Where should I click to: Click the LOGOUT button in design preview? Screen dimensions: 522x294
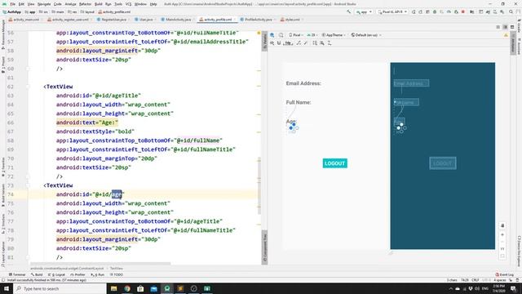335,163
